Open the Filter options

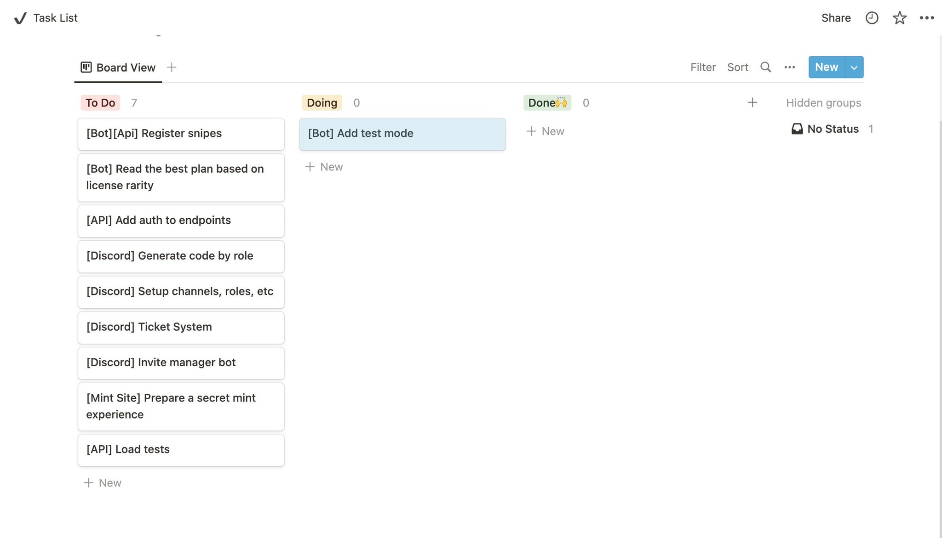702,67
